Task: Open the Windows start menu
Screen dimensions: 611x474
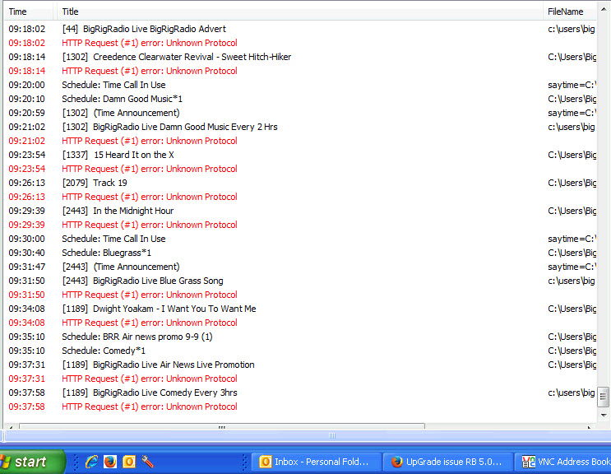Action: tap(32, 462)
